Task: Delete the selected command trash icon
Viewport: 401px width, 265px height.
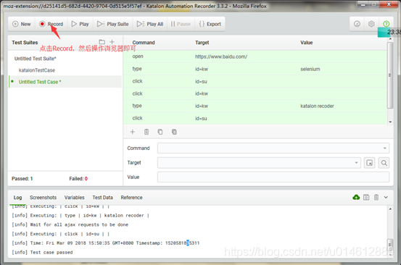Action: (x=146, y=132)
